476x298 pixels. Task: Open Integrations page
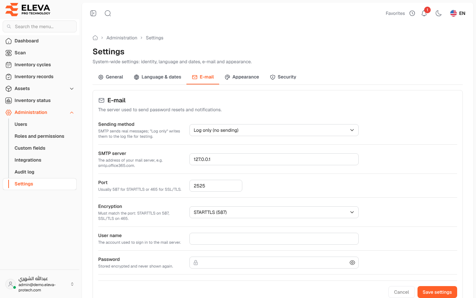tap(28, 160)
